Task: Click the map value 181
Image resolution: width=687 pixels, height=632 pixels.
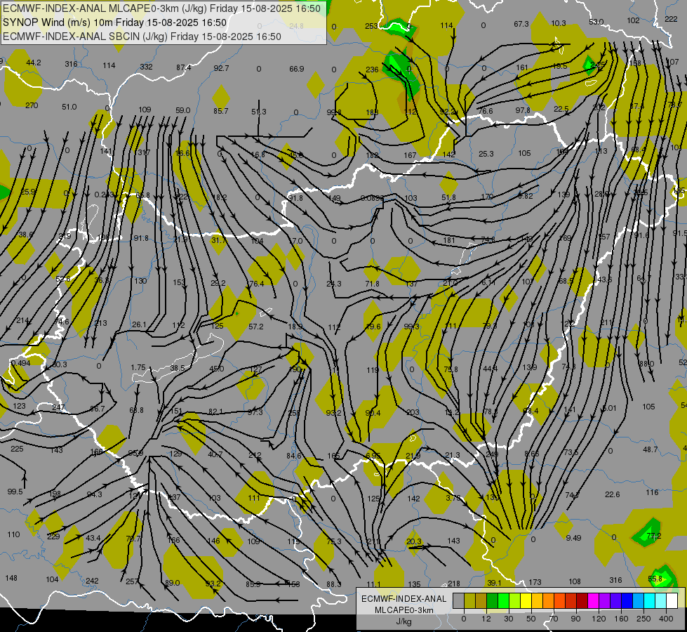Action: pos(448,240)
